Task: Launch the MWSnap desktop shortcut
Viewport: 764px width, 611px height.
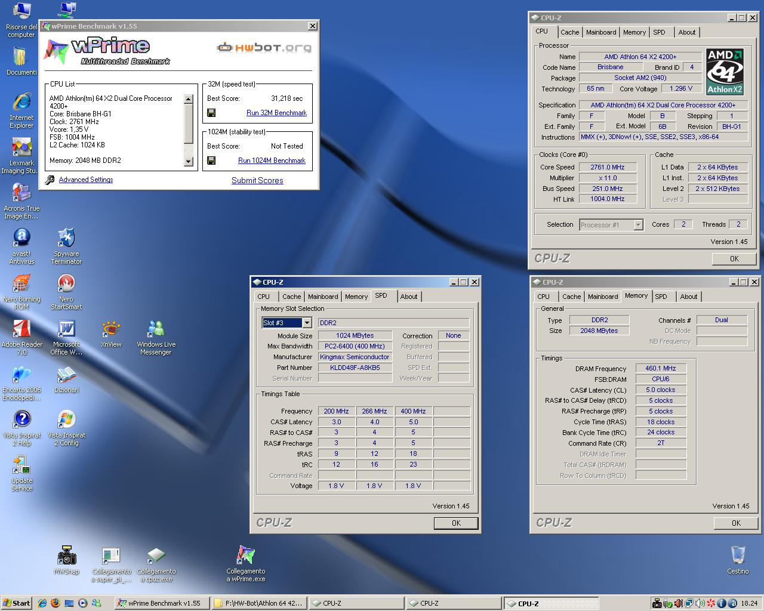Action: tap(66, 560)
